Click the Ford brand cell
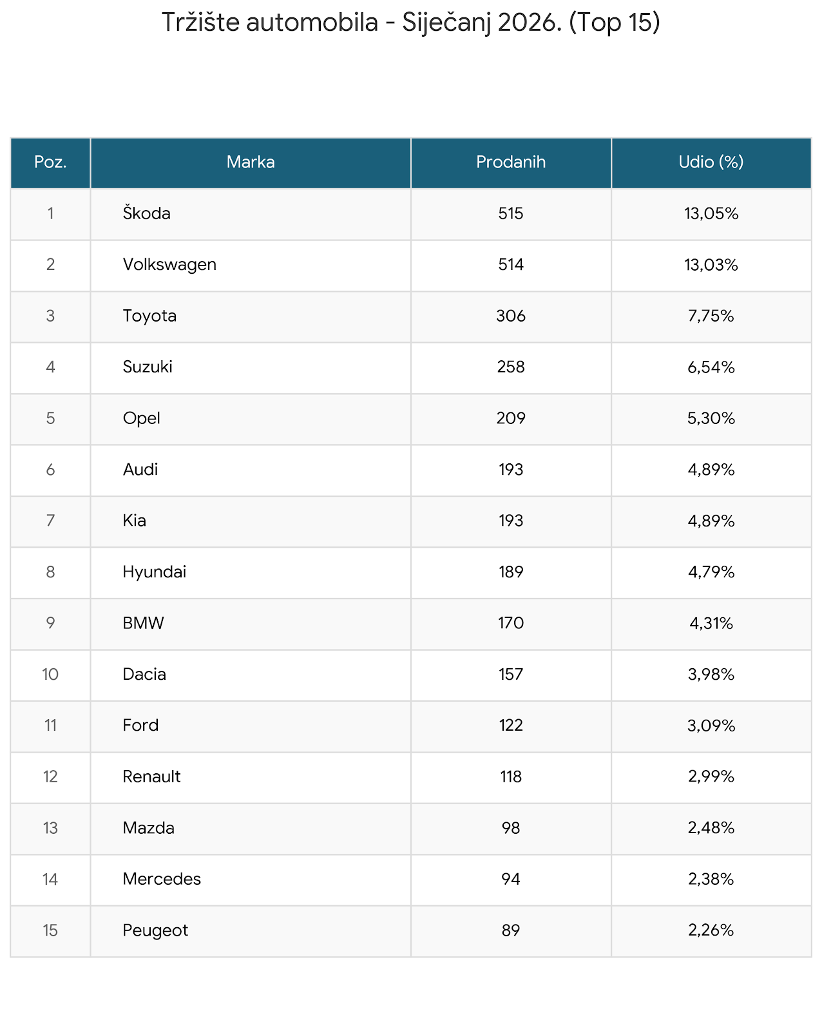The image size is (822, 1031). click(x=140, y=726)
